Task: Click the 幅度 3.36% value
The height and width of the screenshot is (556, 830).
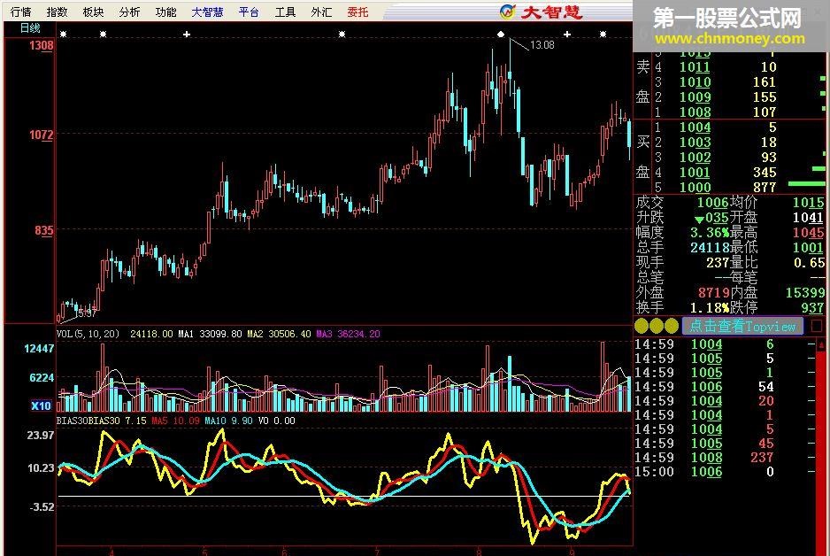Action: (x=710, y=233)
